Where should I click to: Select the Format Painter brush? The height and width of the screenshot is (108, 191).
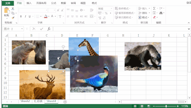13,18
